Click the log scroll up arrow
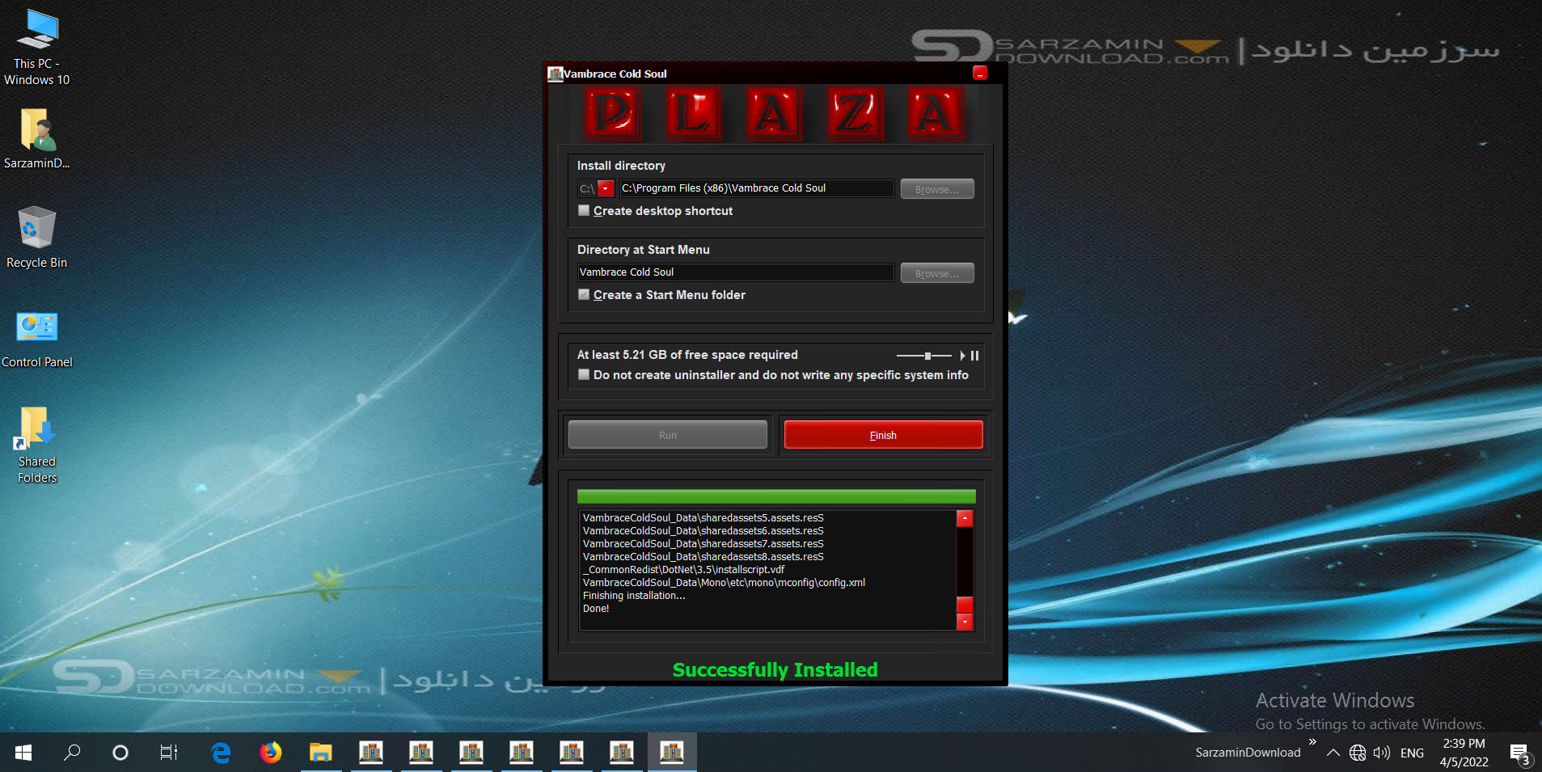 pos(965,518)
